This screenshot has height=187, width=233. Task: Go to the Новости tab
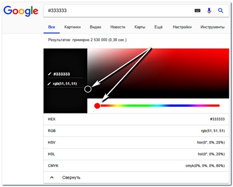click(x=118, y=27)
